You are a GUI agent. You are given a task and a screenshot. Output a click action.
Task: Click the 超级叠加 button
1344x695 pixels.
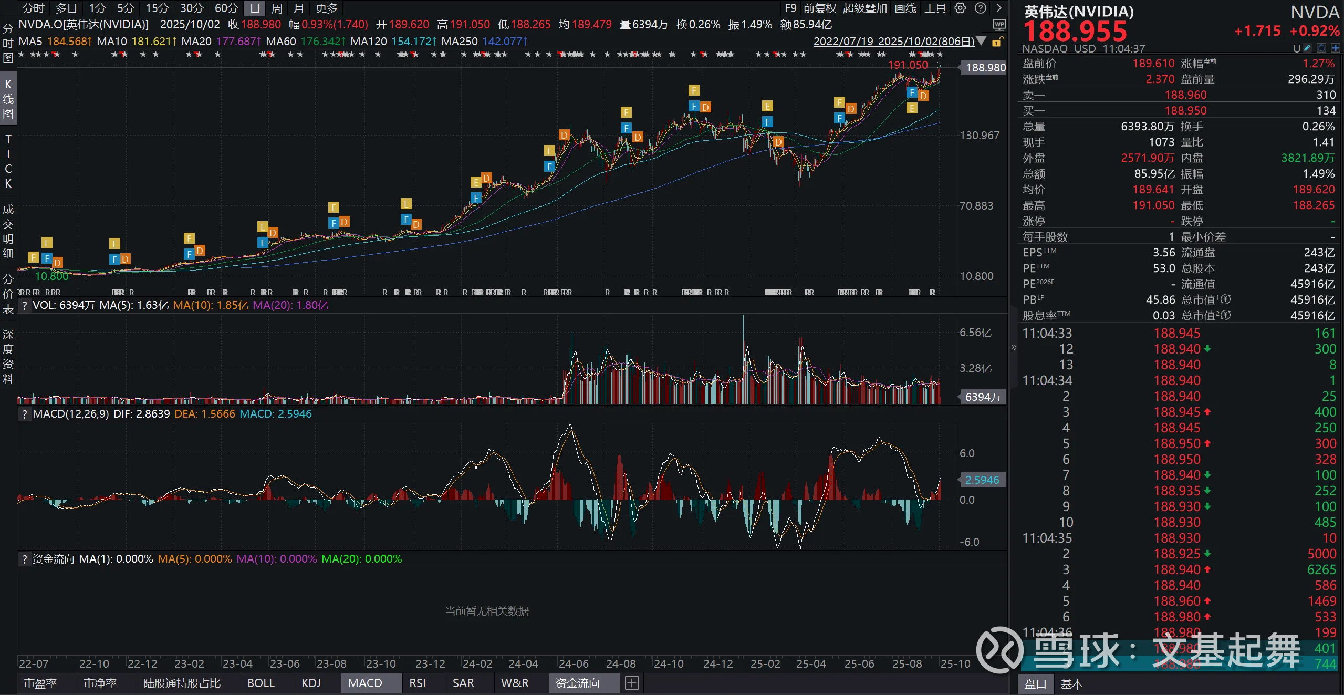pos(864,8)
